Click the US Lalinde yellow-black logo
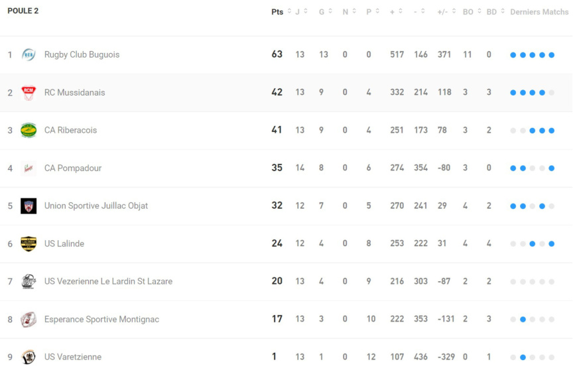Screen dimensions: 577x382 [x=29, y=244]
